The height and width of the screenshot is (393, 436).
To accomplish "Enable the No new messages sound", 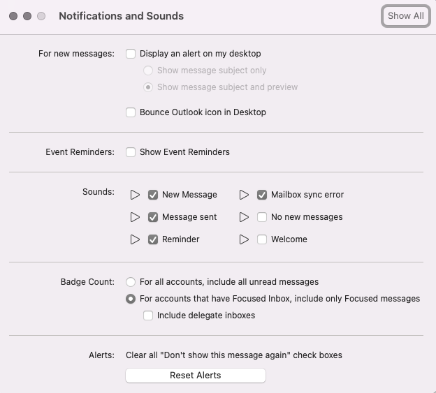I will (262, 217).
